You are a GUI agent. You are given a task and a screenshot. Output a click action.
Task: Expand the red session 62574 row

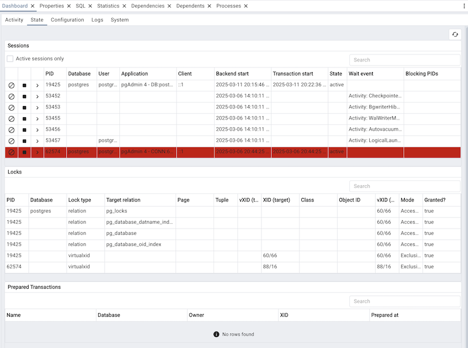coord(36,152)
